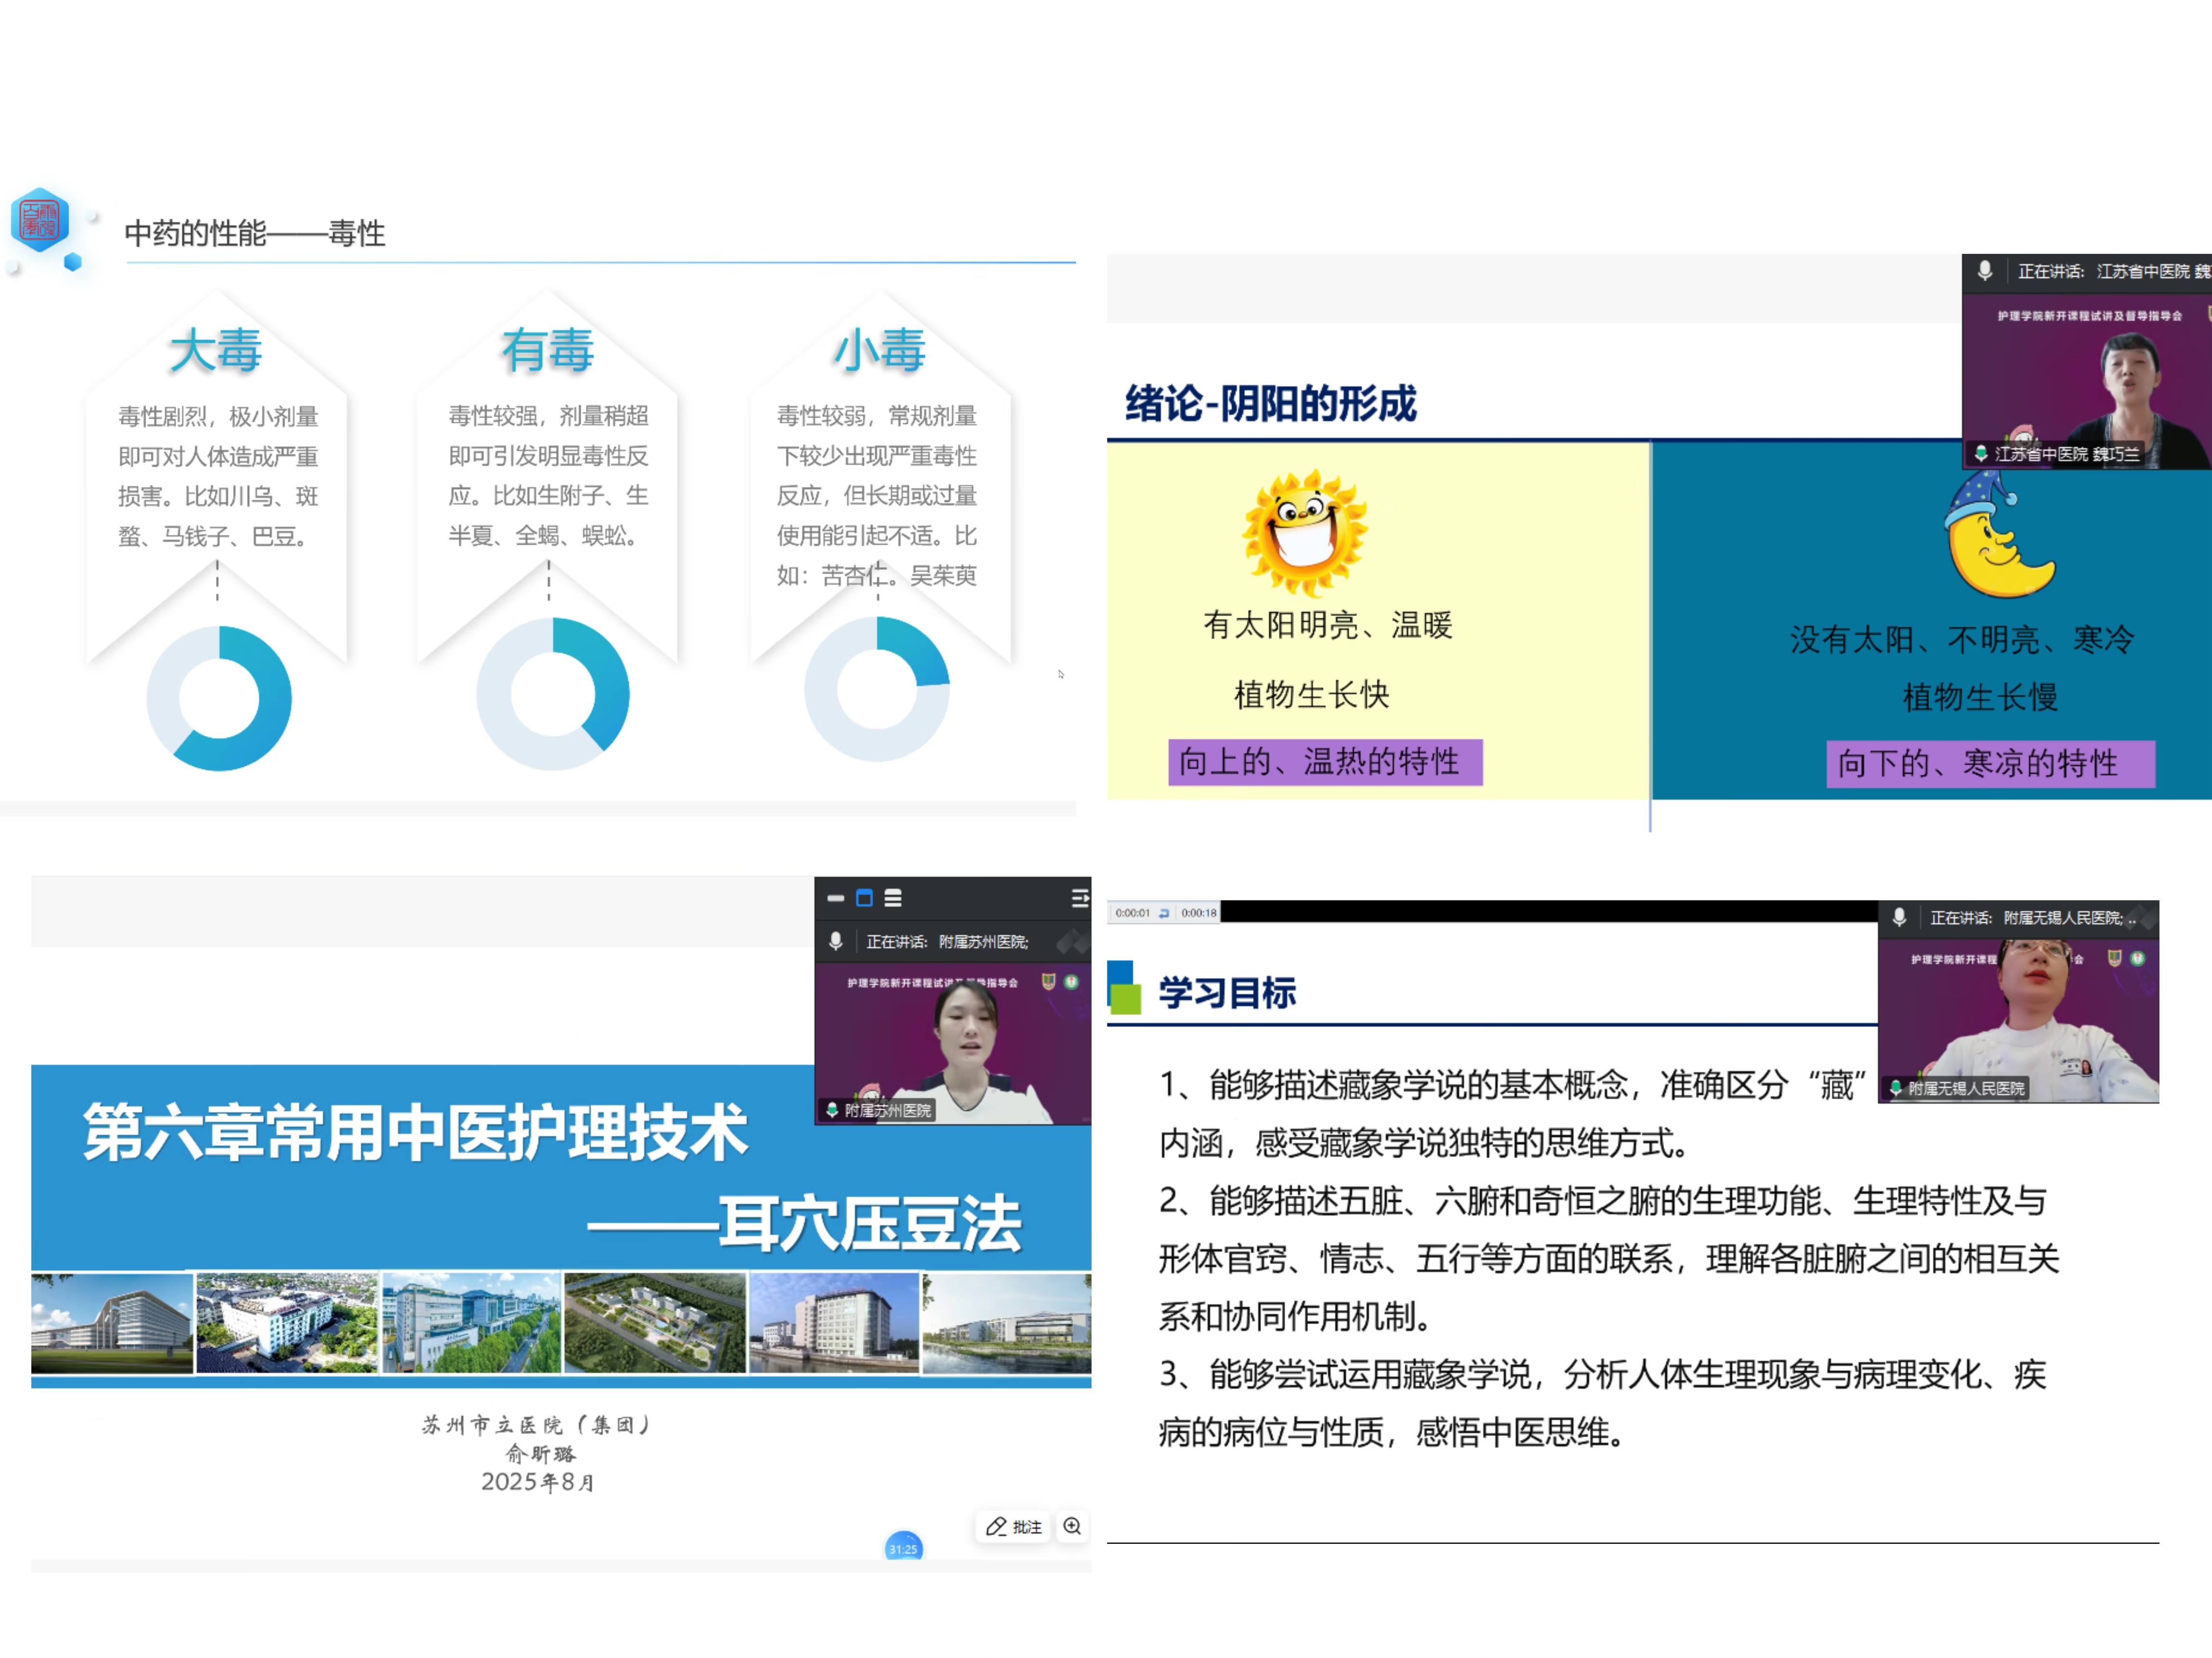Select the blue single-window view icon
The width and height of the screenshot is (2212, 1658).
click(x=865, y=897)
